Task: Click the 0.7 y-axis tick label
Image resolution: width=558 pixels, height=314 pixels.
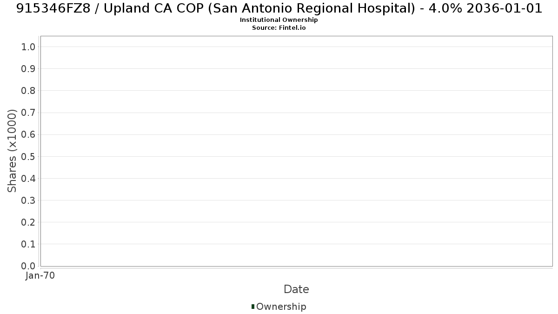Action: pos(28,113)
